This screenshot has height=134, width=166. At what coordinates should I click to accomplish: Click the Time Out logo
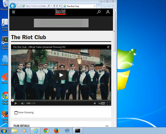(60, 12)
